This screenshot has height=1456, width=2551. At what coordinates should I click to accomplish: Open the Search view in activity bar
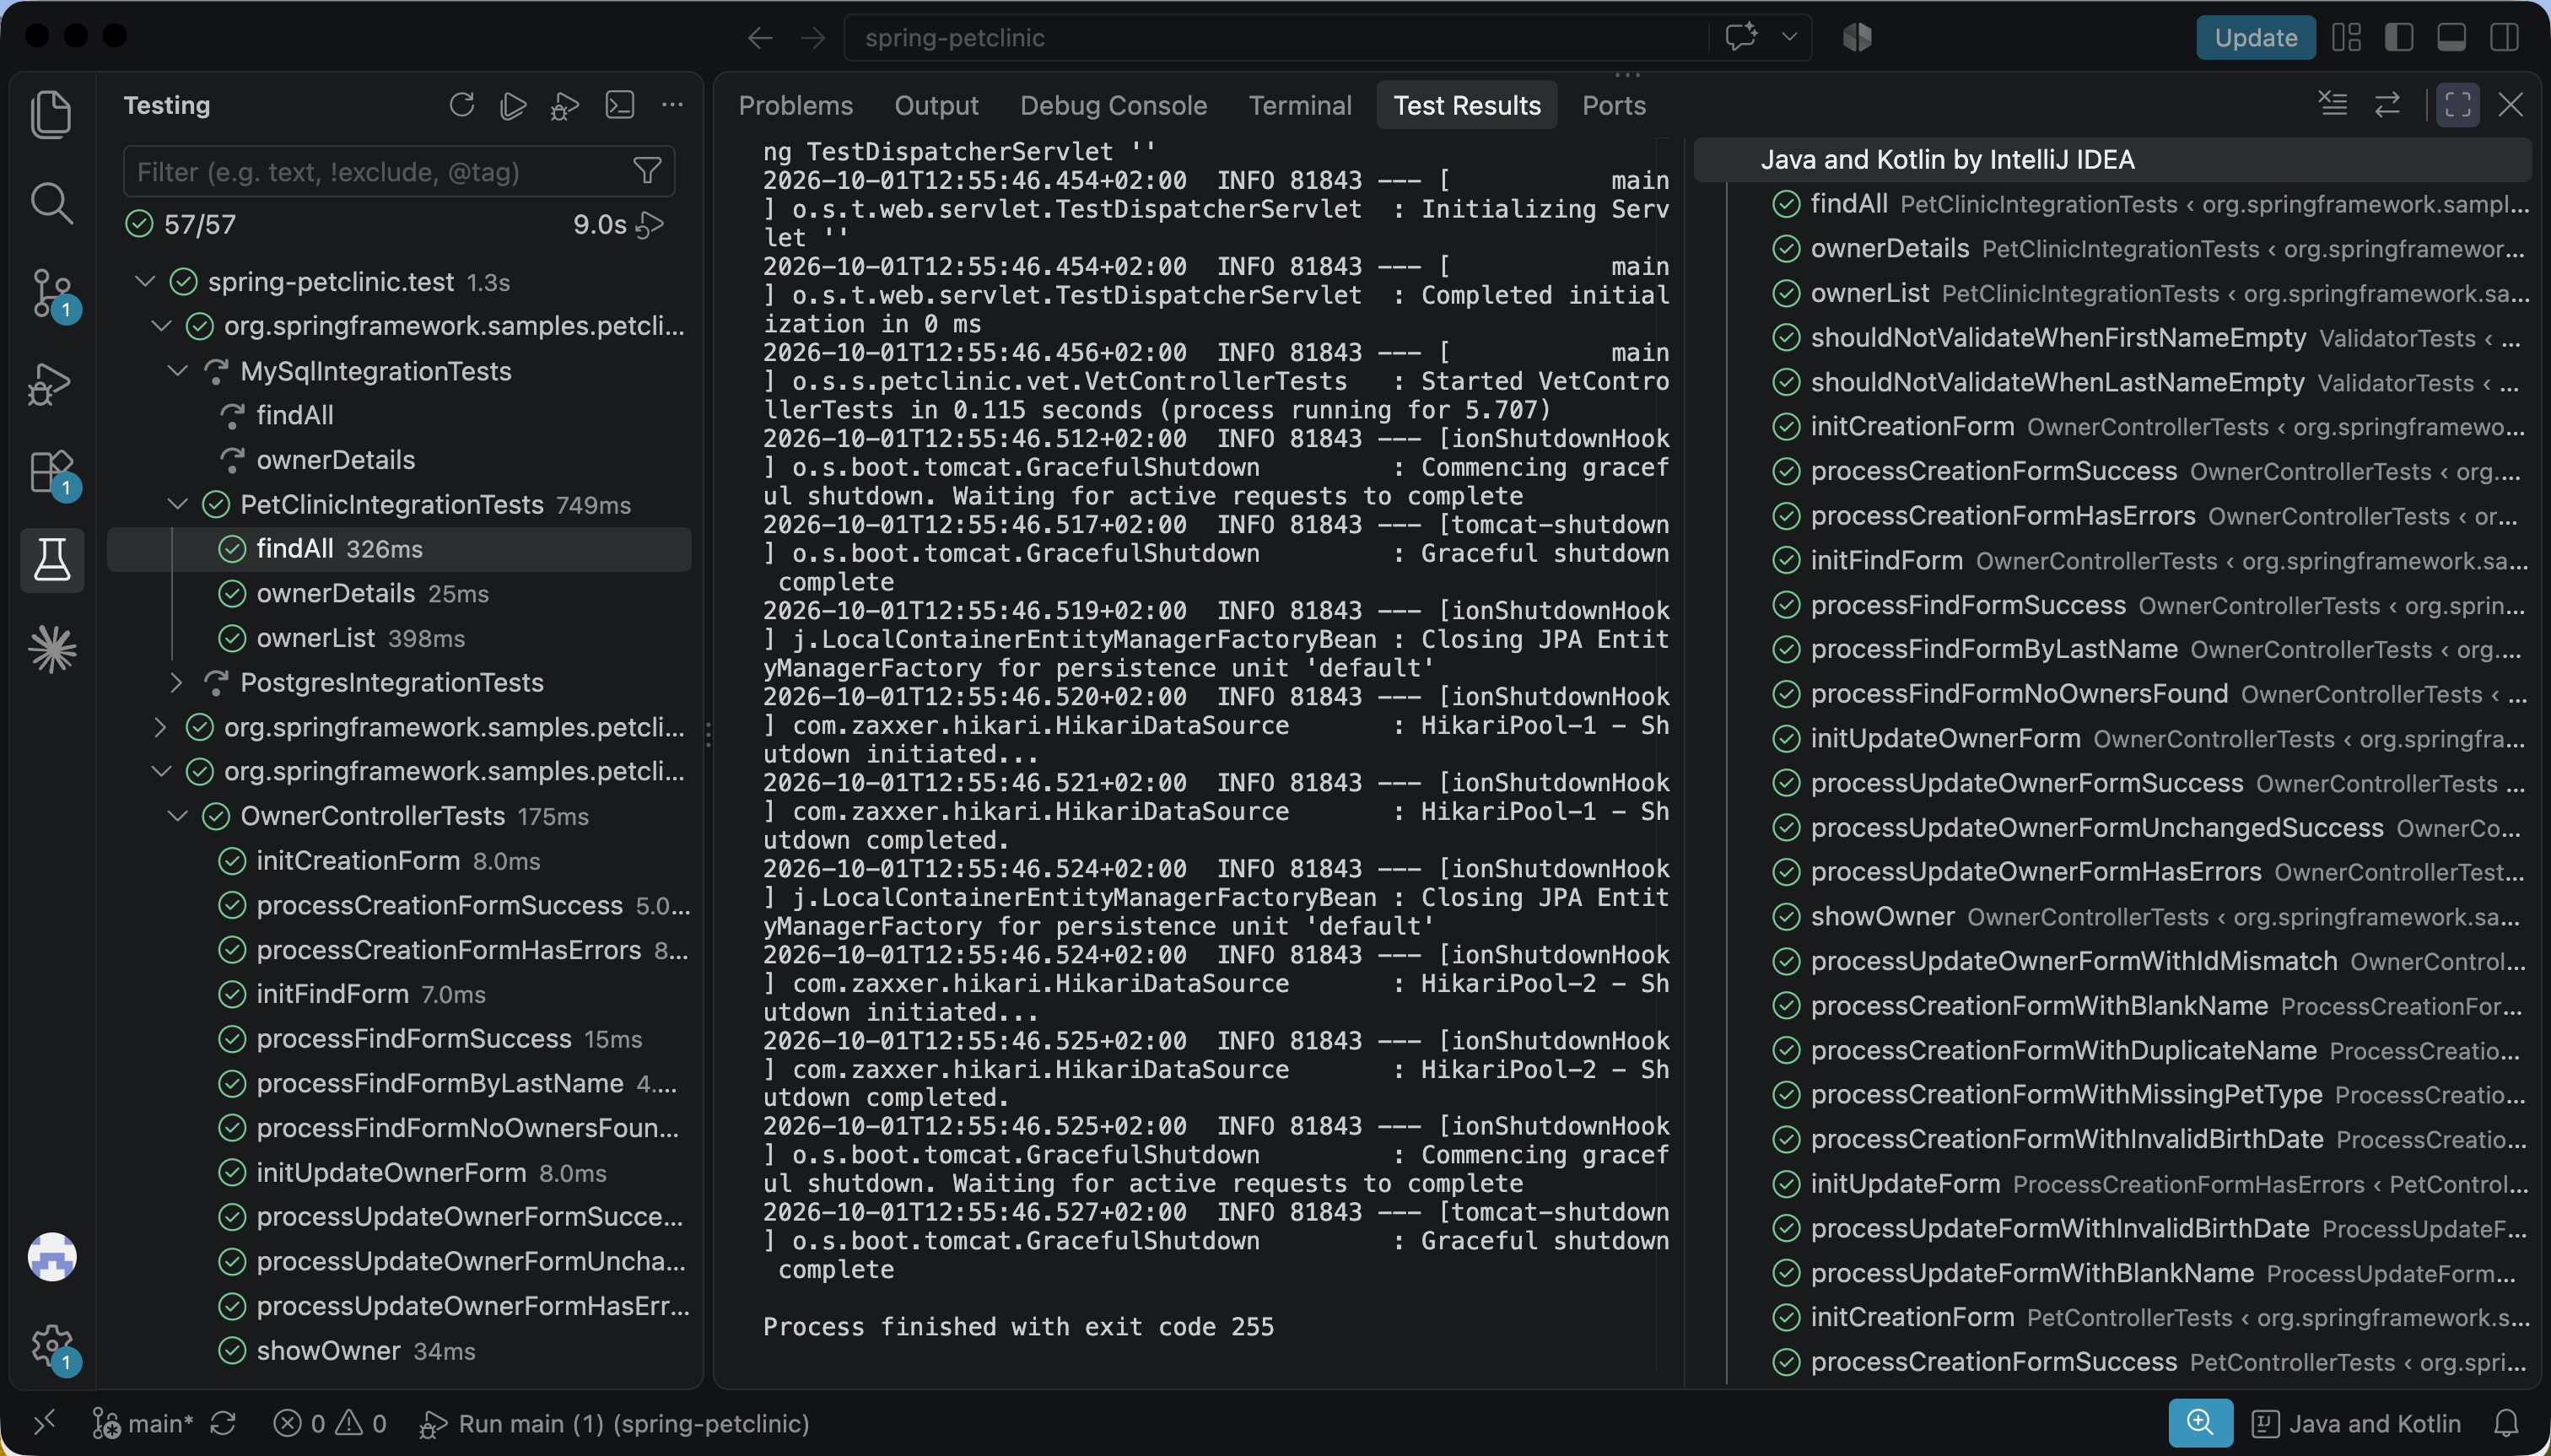tap(51, 203)
